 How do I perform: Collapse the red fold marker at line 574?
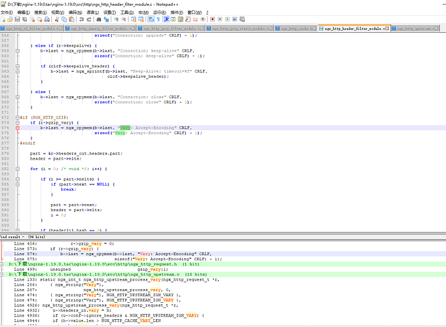click(x=18, y=128)
